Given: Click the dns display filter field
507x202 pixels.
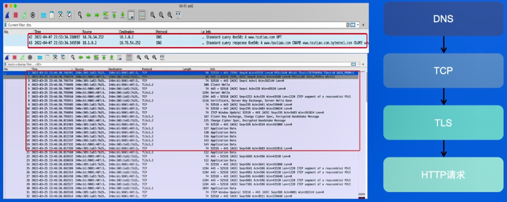Looking at the screenshot, I should pyautogui.click(x=176, y=25).
